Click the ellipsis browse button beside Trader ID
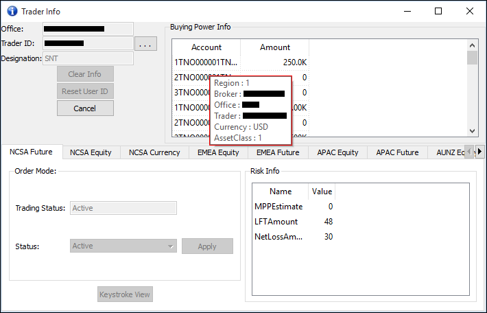Viewport: 487px width, 313px height. click(x=145, y=44)
